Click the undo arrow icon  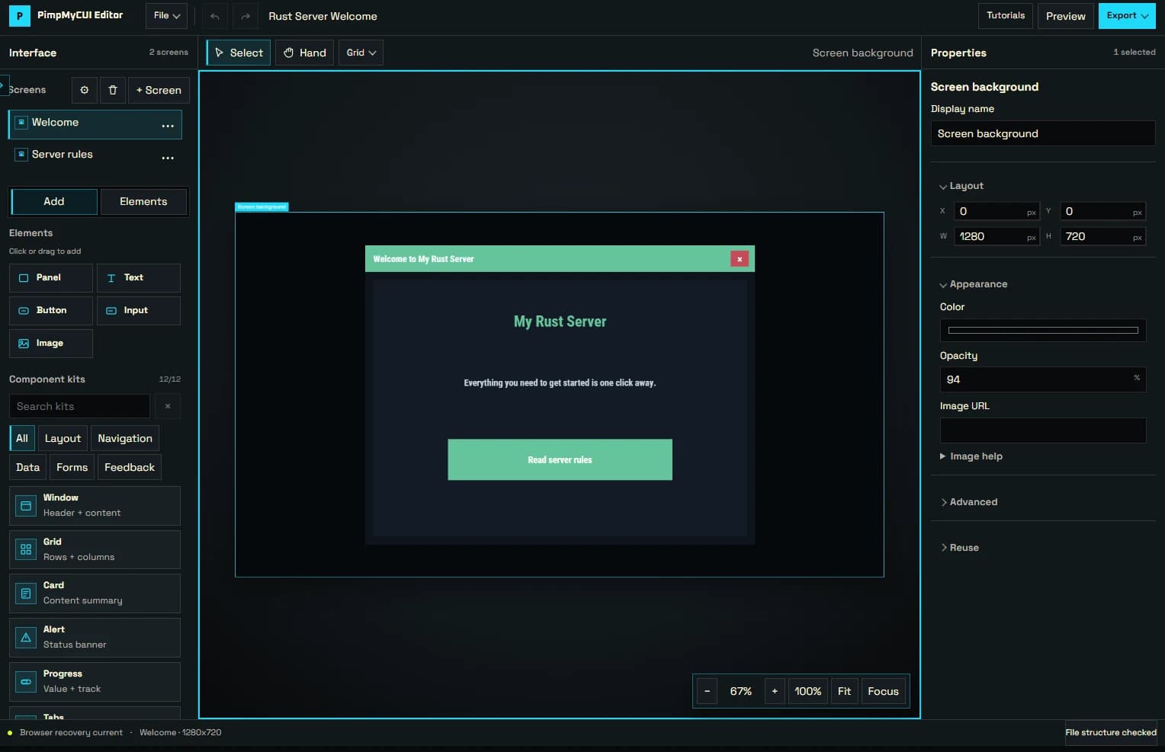pyautogui.click(x=215, y=16)
